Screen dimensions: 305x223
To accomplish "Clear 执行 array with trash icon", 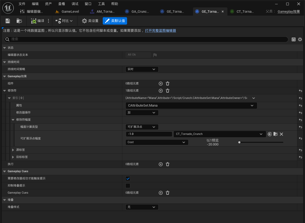I will click(x=168, y=164).
